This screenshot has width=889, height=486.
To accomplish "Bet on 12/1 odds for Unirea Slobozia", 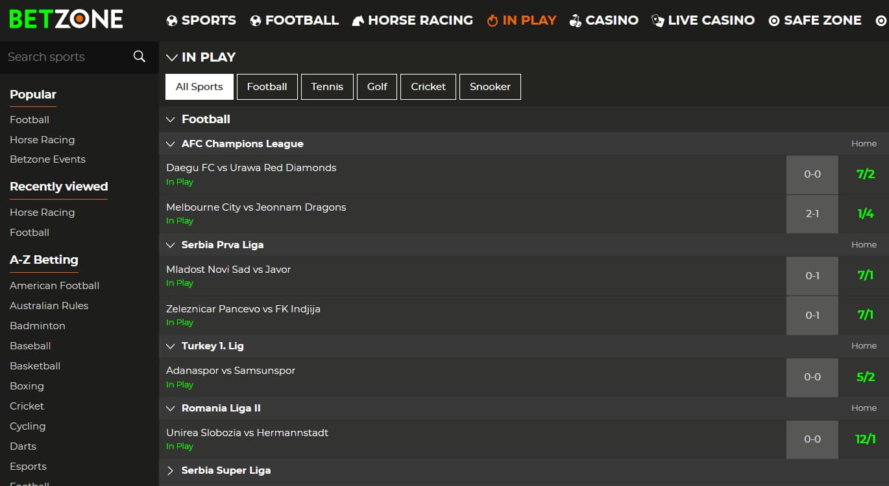I will pos(865,439).
